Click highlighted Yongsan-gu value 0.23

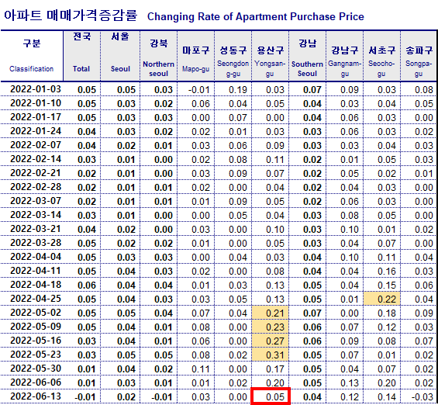pyautogui.click(x=270, y=327)
